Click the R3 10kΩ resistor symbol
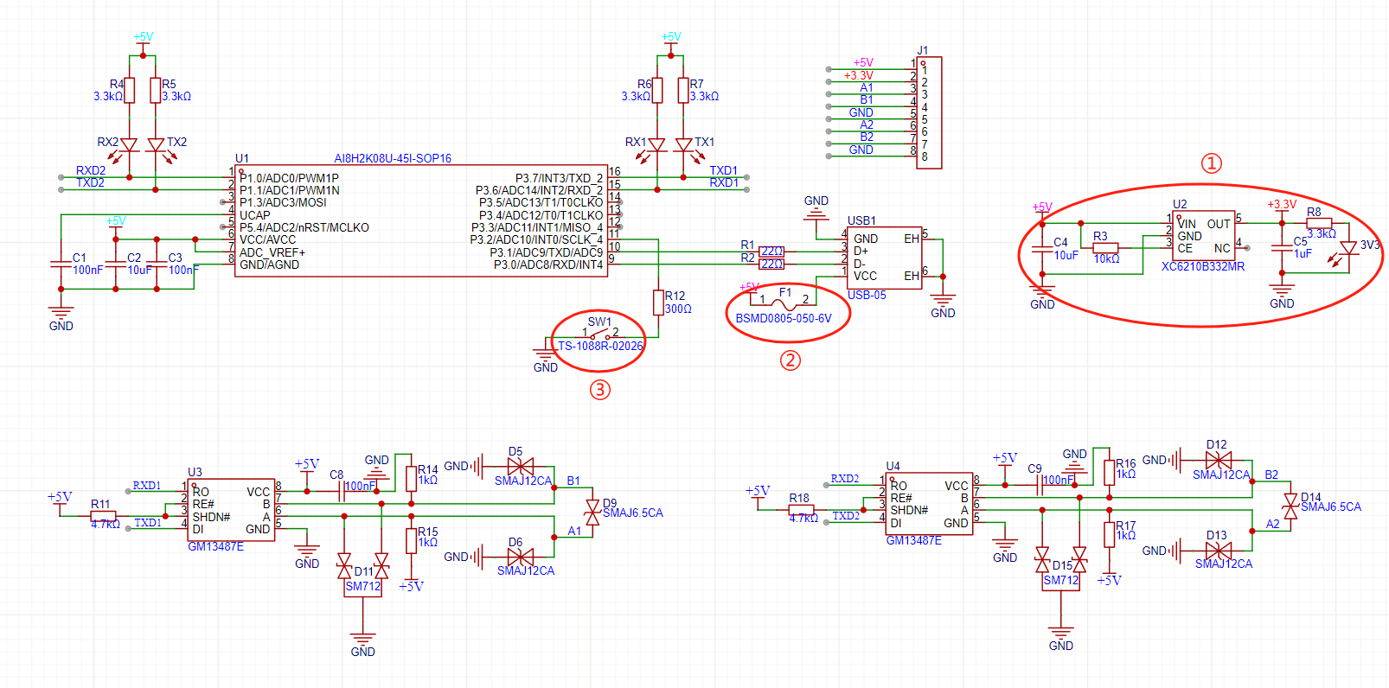Viewport: 1389px width, 688px height. pos(1105,248)
